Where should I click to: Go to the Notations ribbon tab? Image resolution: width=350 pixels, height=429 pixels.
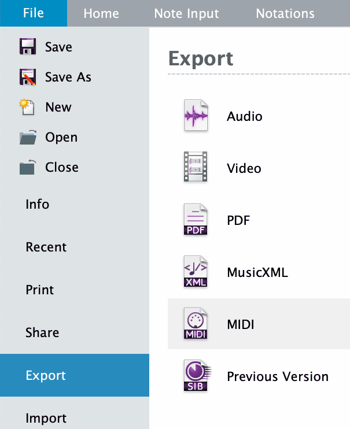285,13
